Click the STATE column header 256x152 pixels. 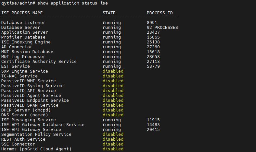[109, 13]
